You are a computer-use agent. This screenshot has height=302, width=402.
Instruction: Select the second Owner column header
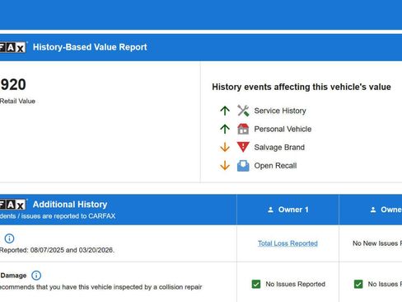(371, 210)
